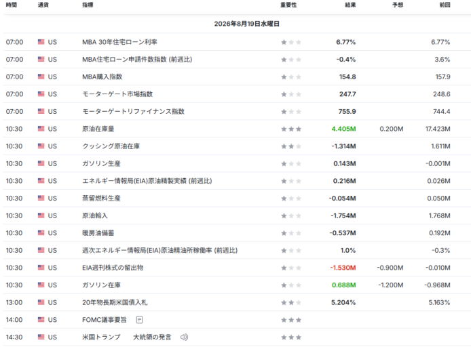
Task: Open MBA 30年住宅ローン利率 indicator
Action: coord(119,42)
